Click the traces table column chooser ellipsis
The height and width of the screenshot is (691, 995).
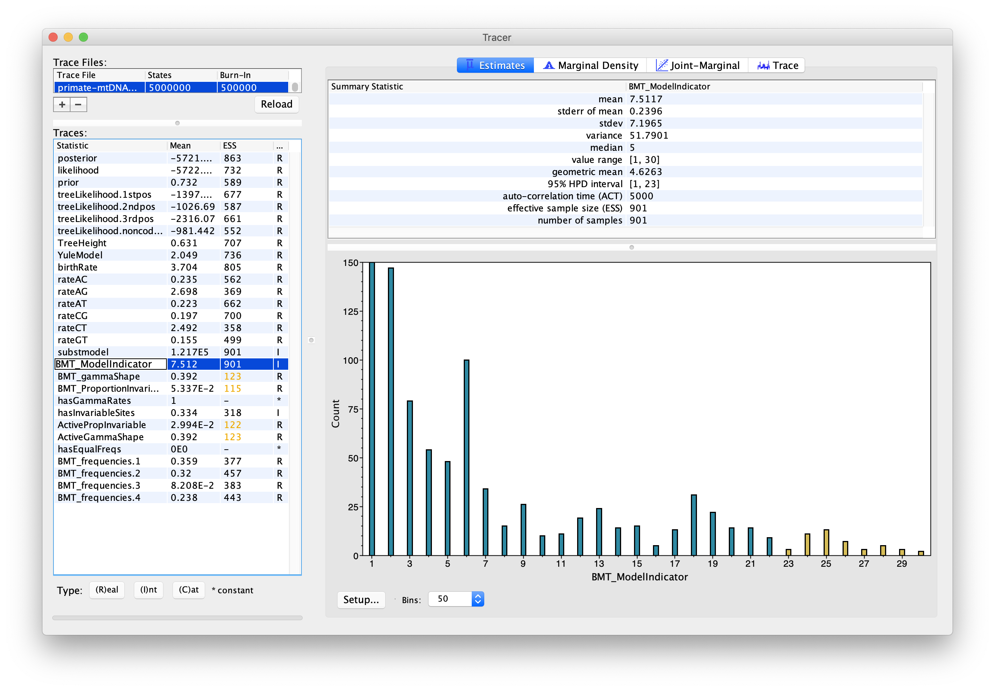tap(279, 146)
